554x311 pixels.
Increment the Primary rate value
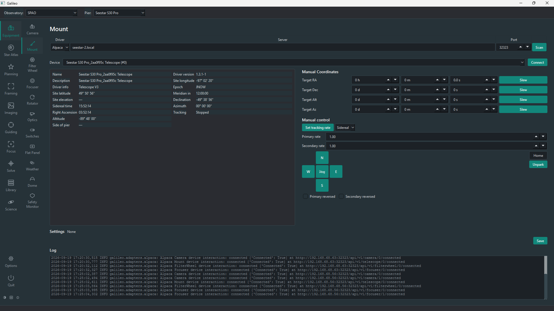coord(536,137)
